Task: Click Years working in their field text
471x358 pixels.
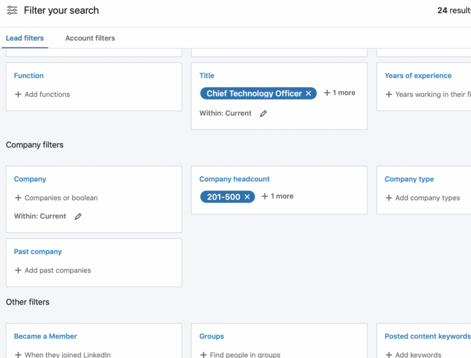Action: coord(433,95)
